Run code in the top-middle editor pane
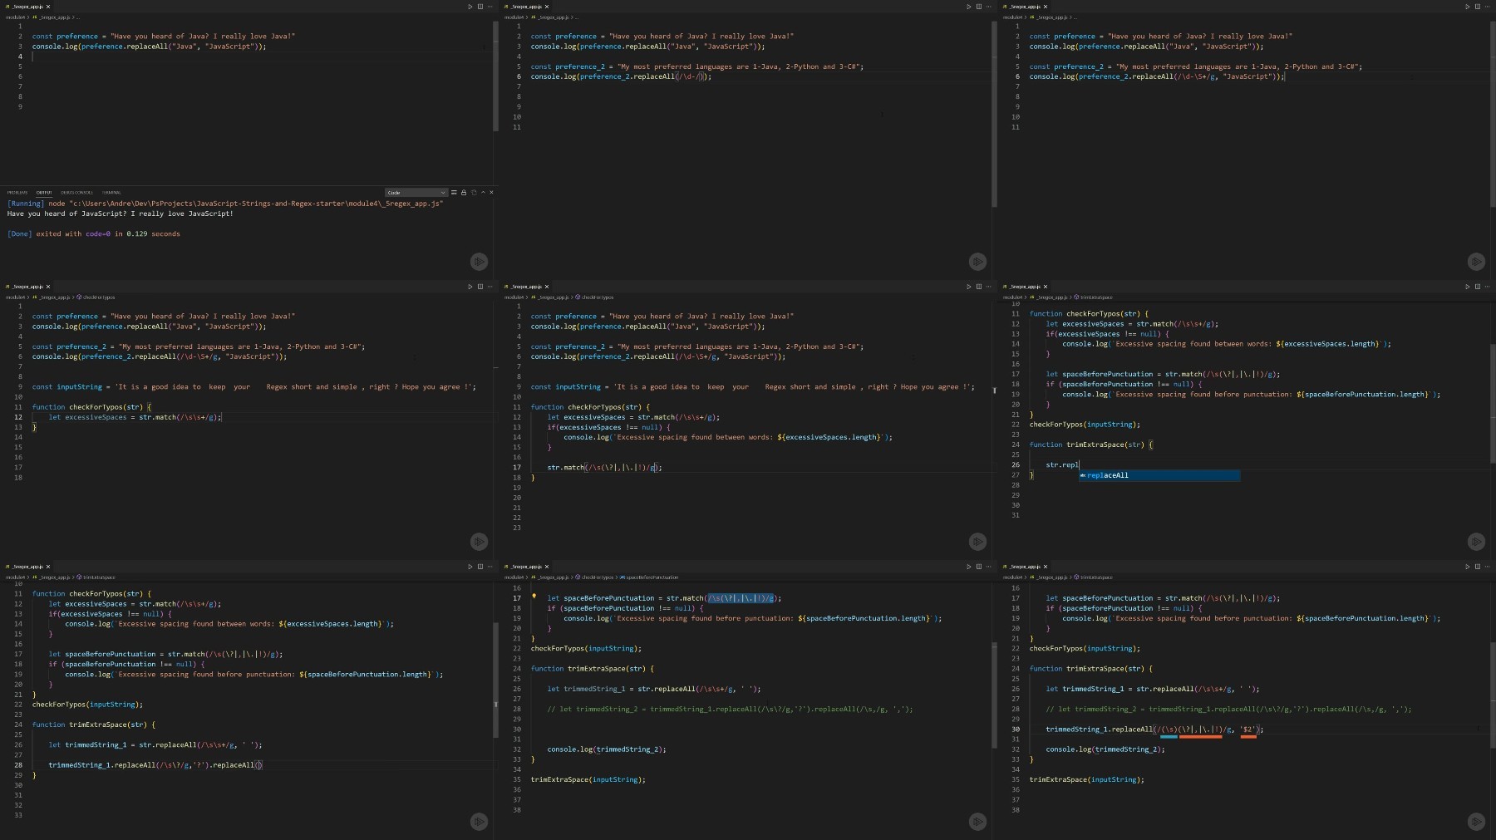Viewport: 1496px width, 840px height. coord(968,7)
